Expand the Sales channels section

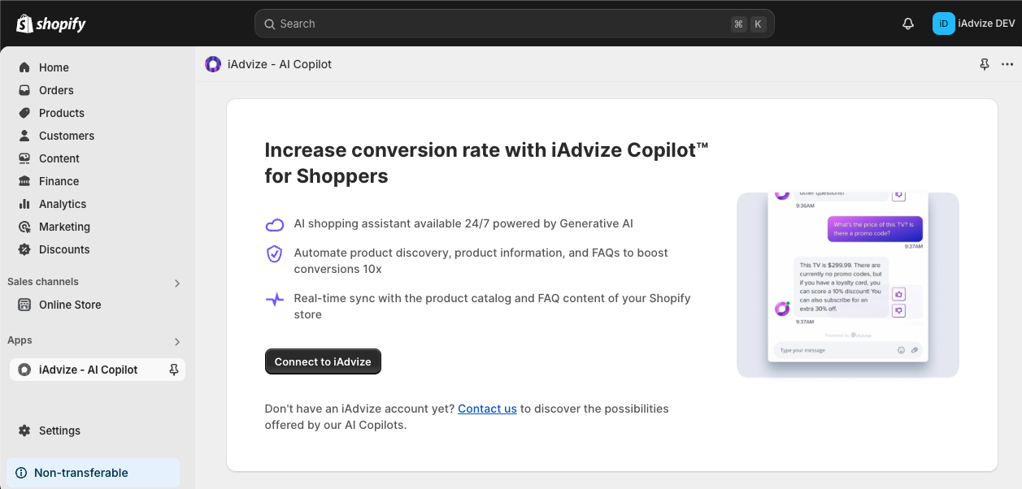coord(177,283)
